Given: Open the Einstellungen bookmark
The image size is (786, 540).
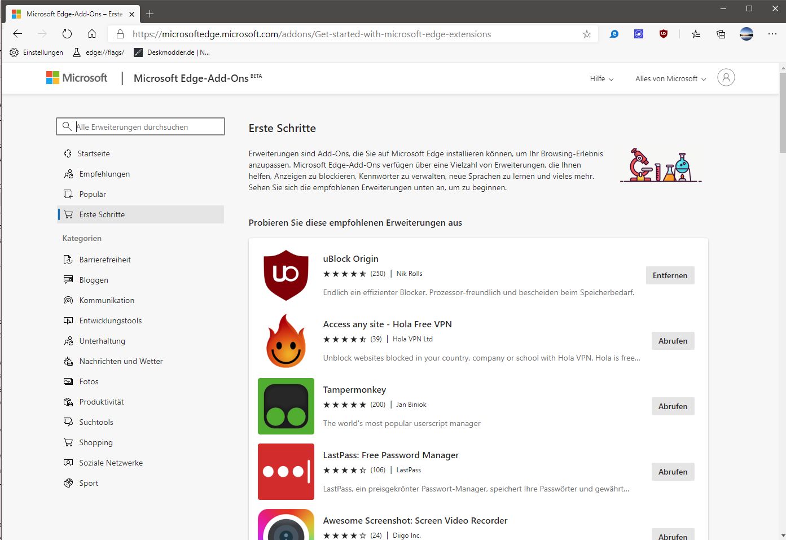Looking at the screenshot, I should tap(37, 52).
